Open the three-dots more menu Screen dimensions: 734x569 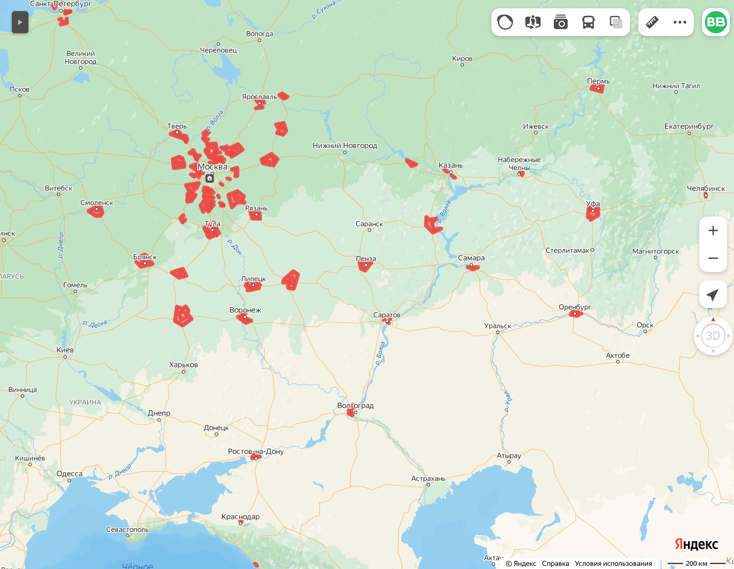(x=680, y=22)
